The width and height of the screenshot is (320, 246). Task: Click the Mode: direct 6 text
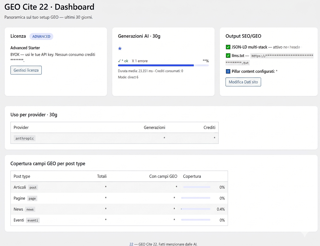point(128,77)
